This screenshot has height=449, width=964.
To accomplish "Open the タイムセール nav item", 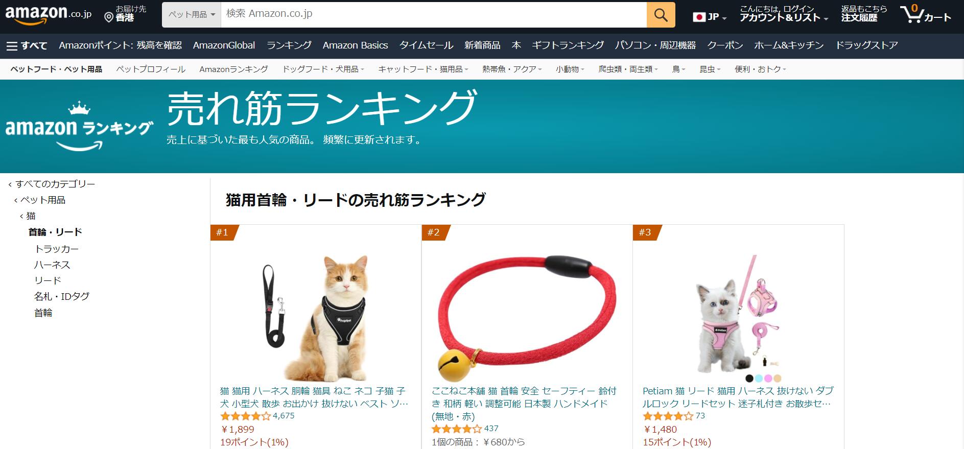I will click(426, 45).
